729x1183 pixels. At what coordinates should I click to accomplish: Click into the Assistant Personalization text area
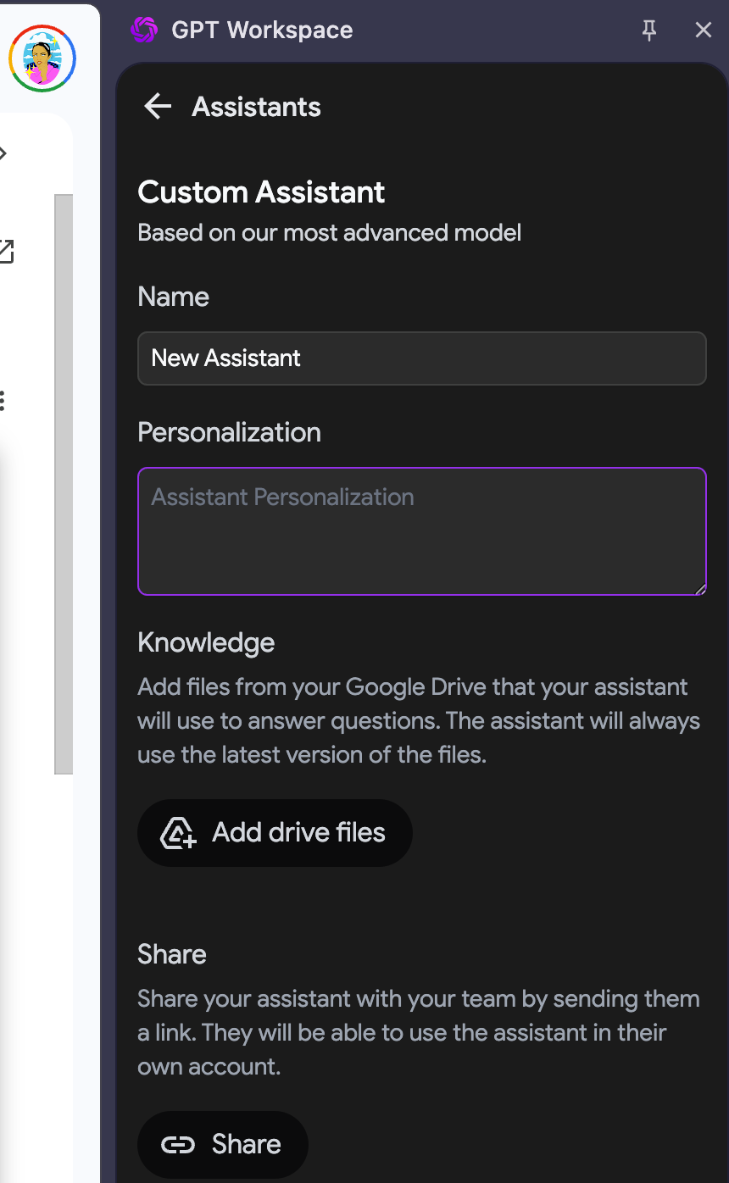pyautogui.click(x=421, y=531)
